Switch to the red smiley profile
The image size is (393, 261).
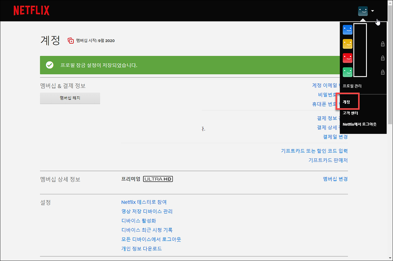point(348,58)
